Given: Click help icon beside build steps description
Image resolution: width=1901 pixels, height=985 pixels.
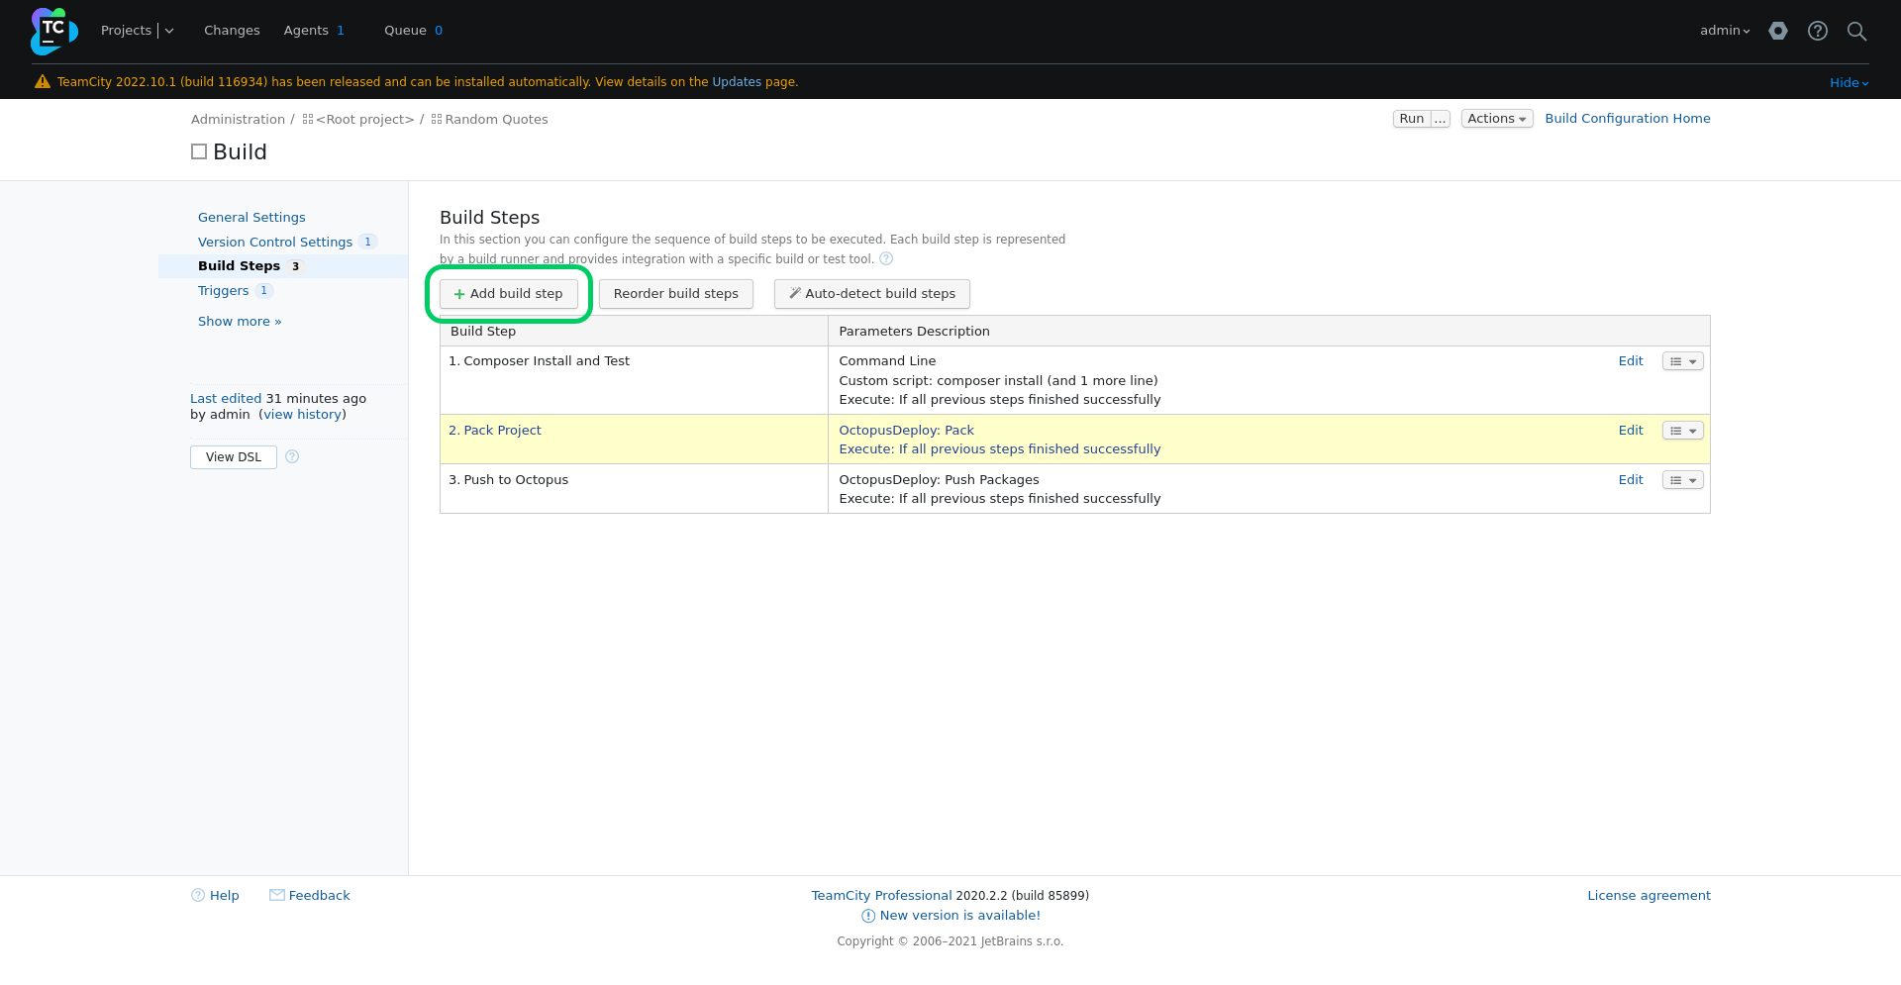Looking at the screenshot, I should click(x=886, y=259).
